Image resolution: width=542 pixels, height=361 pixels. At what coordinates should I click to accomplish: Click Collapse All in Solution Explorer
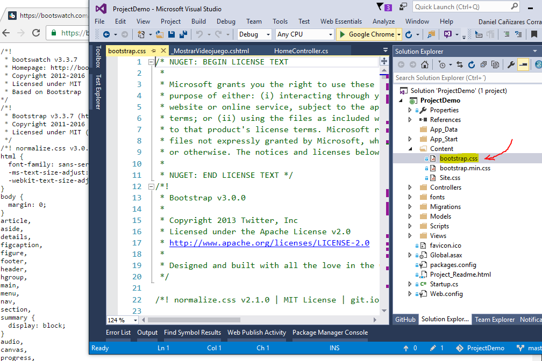(x=483, y=64)
